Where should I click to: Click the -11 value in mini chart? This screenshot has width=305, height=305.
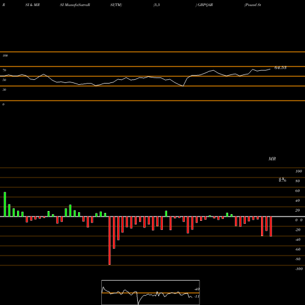[x=196, y=296]
